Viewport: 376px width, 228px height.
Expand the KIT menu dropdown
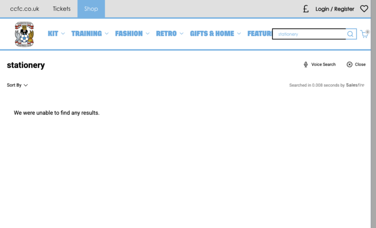tap(56, 34)
